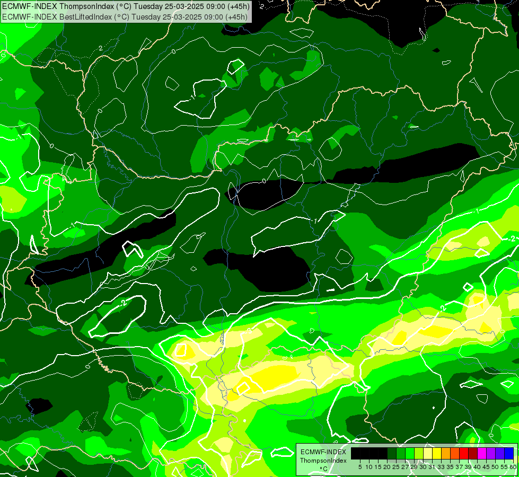Click legend scale value 55
Viewport: 519px width, 477px height.
(x=504, y=467)
